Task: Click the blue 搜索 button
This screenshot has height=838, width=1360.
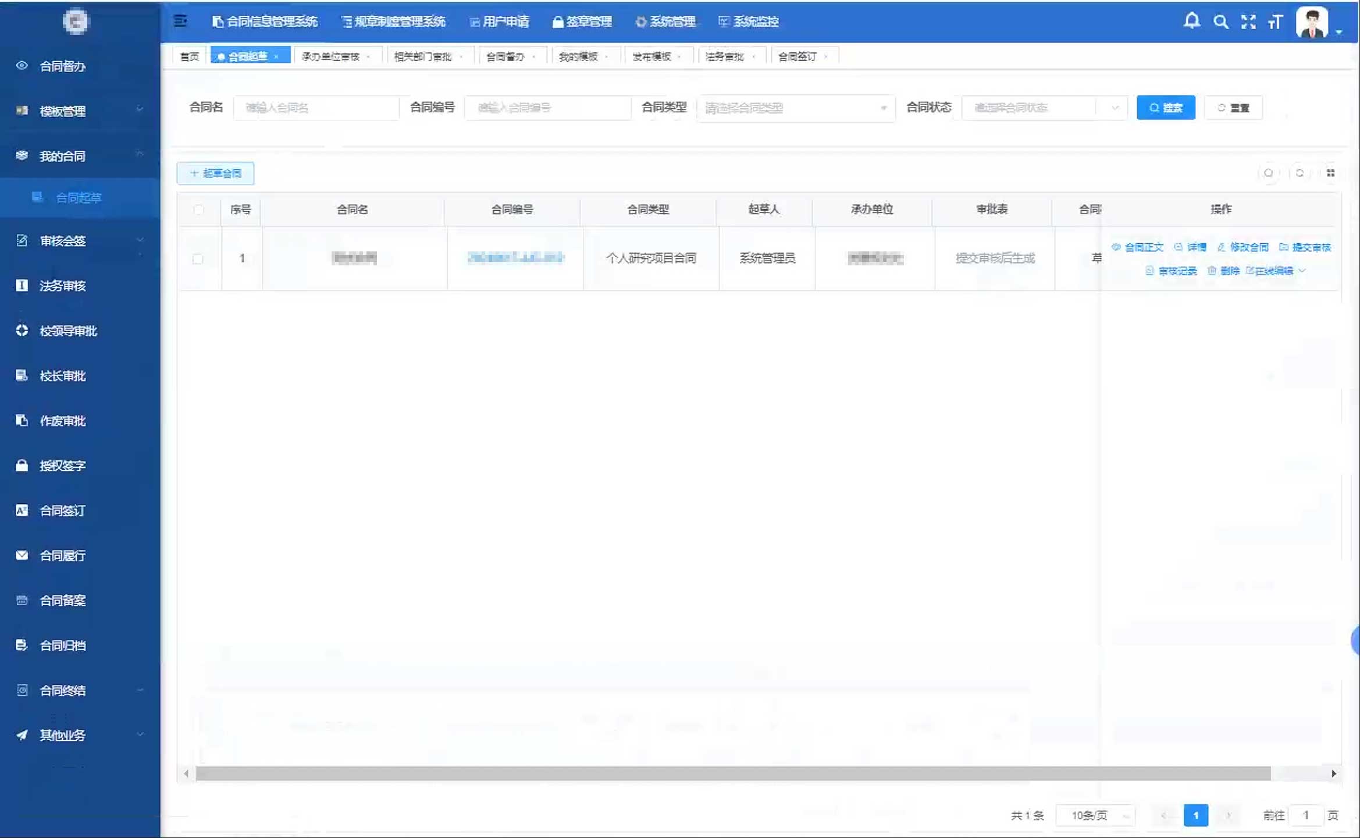Action: (x=1166, y=108)
